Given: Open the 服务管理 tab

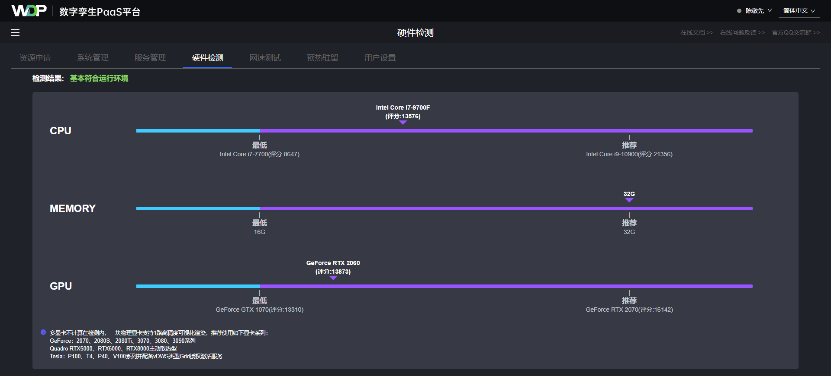Looking at the screenshot, I should (x=150, y=58).
